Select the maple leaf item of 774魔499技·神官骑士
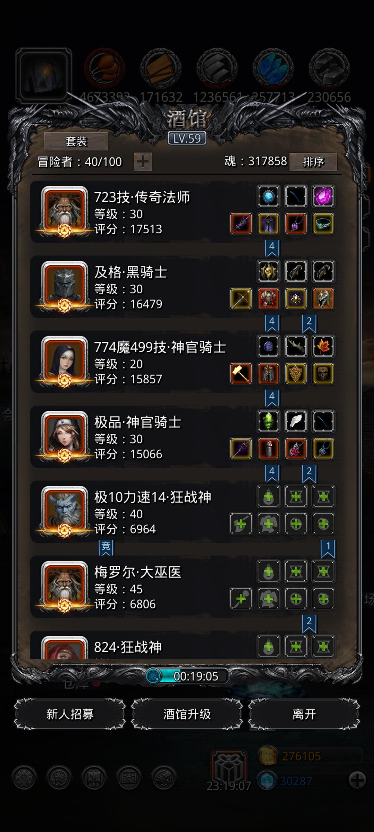The width and height of the screenshot is (374, 832). [323, 346]
